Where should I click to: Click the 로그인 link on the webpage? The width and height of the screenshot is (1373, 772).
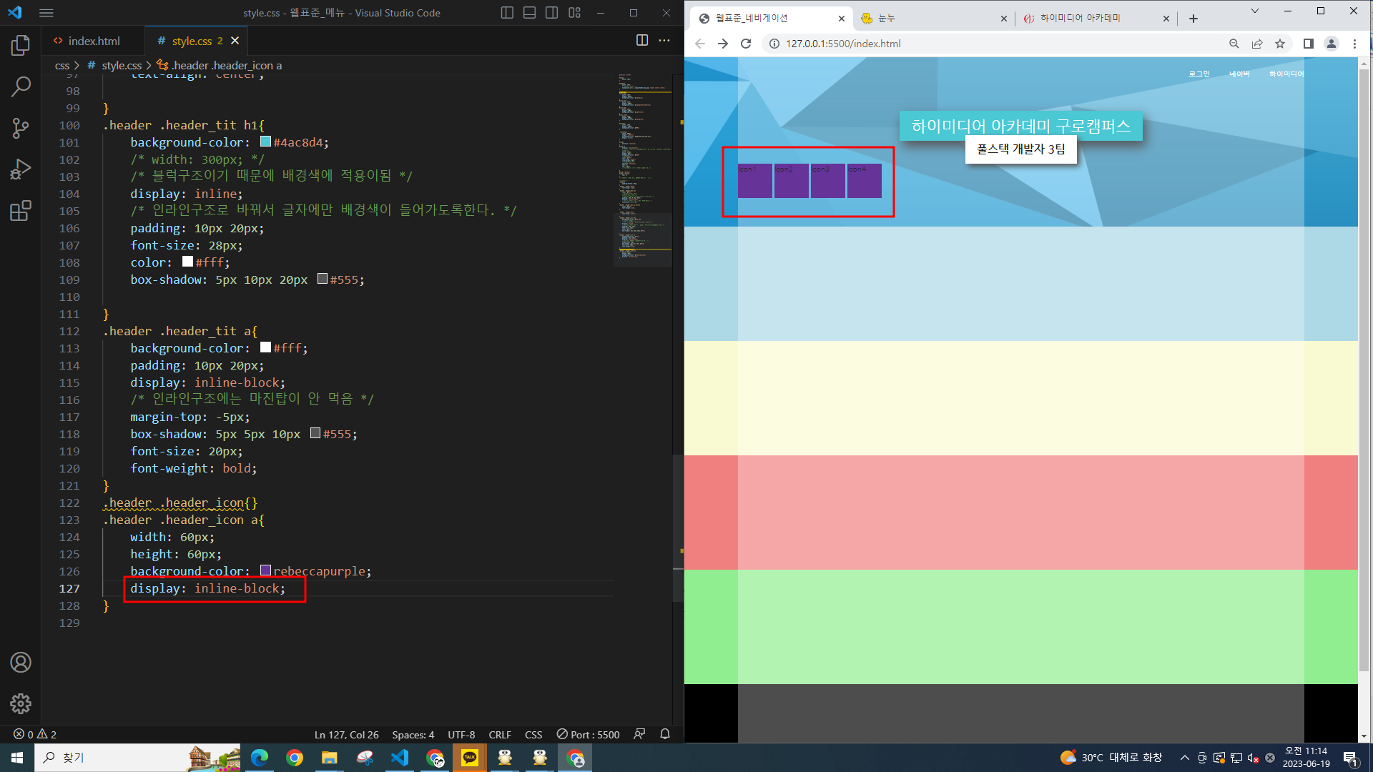[1199, 74]
